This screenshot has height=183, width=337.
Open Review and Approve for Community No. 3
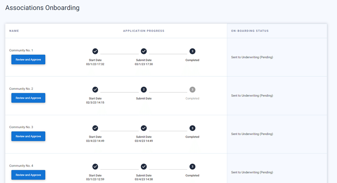pyautogui.click(x=28, y=136)
